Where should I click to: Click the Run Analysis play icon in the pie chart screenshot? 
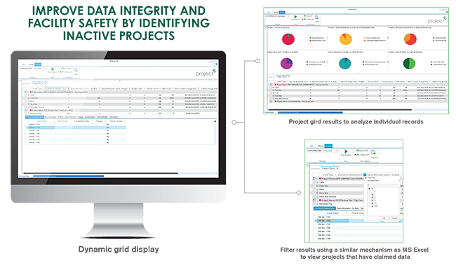click(295, 17)
